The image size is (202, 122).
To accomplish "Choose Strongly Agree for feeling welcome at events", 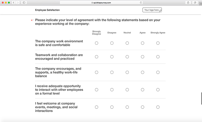I will pos(158,107).
